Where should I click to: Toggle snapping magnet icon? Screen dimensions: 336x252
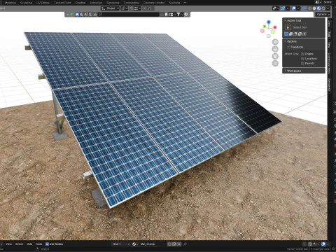point(132,8)
